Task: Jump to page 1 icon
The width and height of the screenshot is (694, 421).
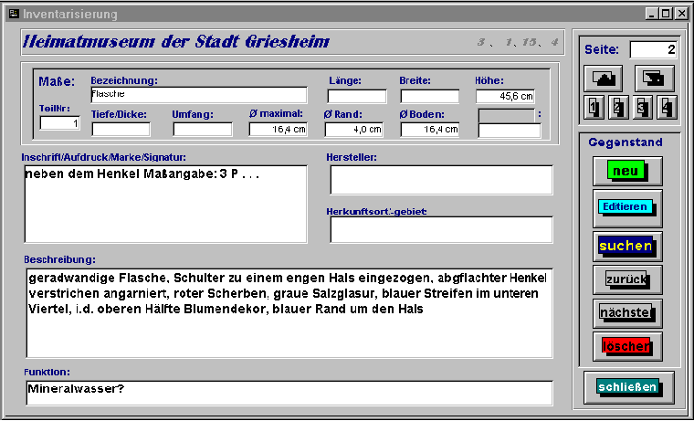Action: [594, 108]
